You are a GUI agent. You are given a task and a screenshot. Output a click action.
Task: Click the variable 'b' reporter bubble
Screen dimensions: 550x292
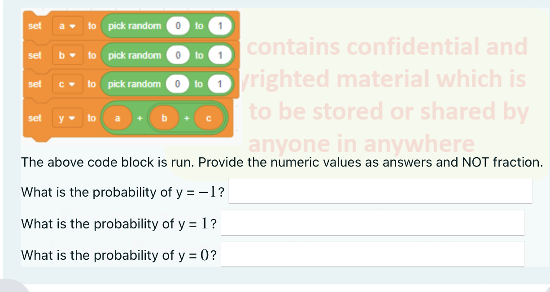click(164, 118)
